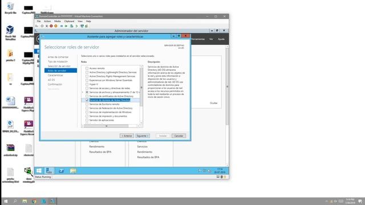Click the roles list scroll-up arrow

point(141,67)
